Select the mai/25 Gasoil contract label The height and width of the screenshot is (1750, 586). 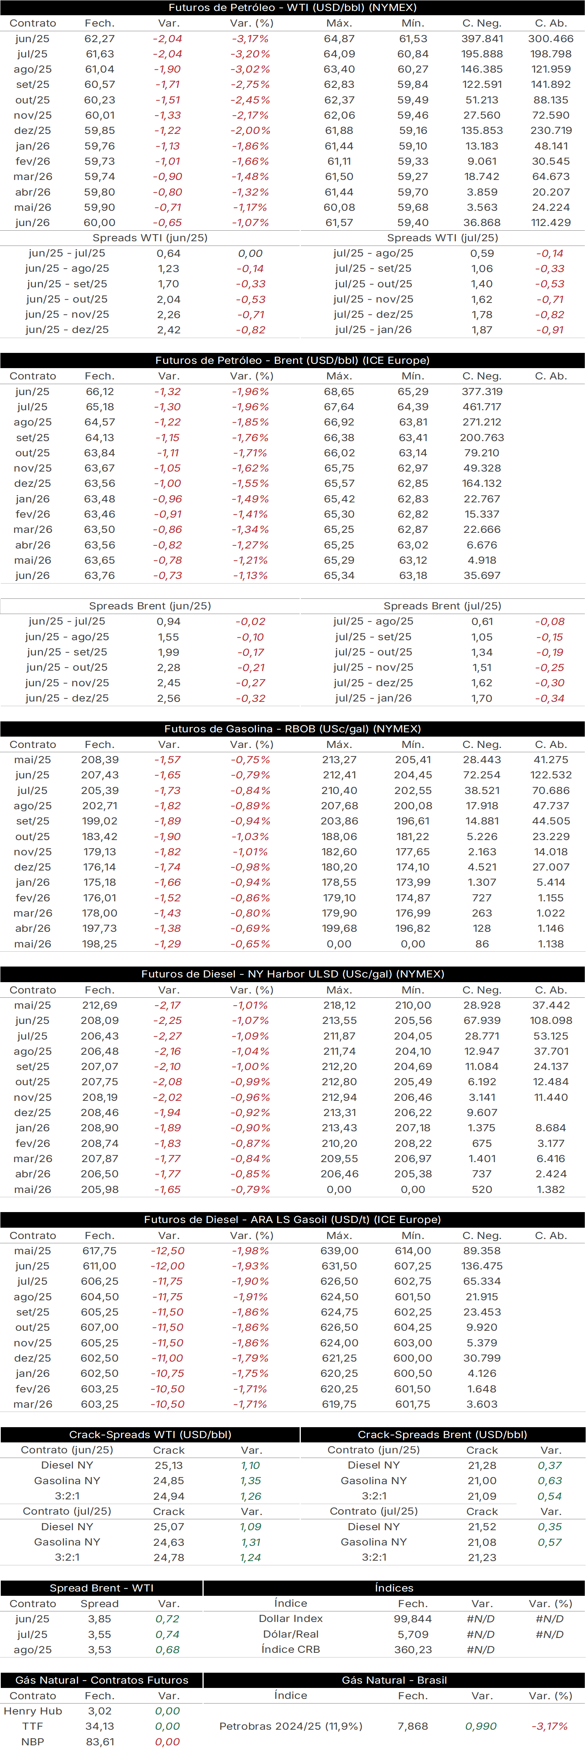click(x=33, y=1251)
